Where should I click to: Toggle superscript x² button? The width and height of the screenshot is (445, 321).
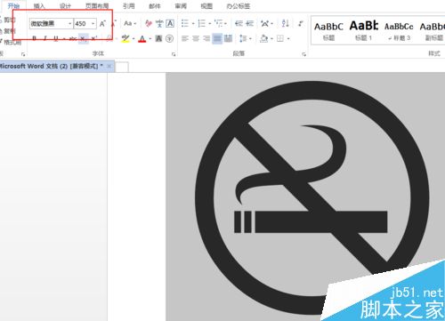click(x=94, y=38)
